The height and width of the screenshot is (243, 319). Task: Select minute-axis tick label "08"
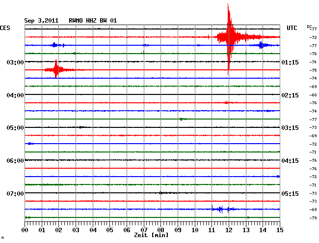pyautogui.click(x=160, y=230)
